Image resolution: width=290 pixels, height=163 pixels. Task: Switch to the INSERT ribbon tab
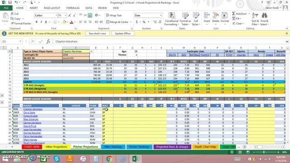[x=34, y=8]
